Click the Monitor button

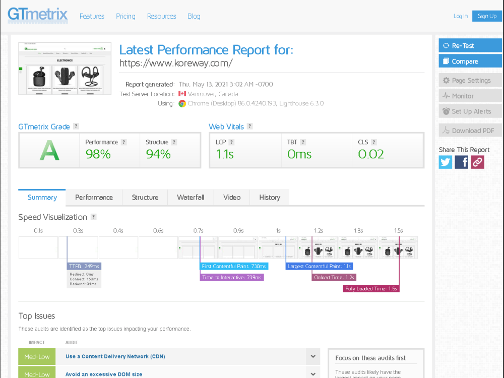[x=470, y=96]
